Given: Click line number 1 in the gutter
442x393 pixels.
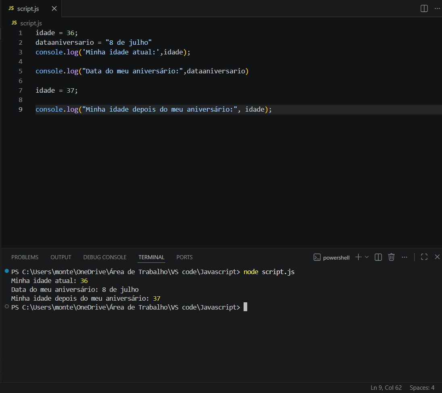Looking at the screenshot, I should [x=20, y=33].
